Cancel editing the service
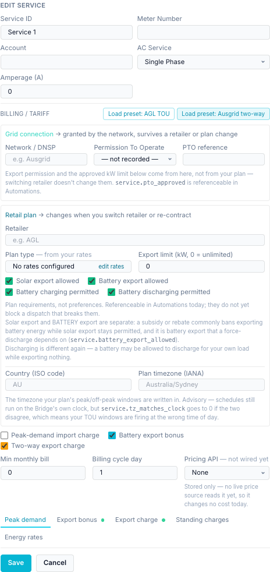 [55, 563]
